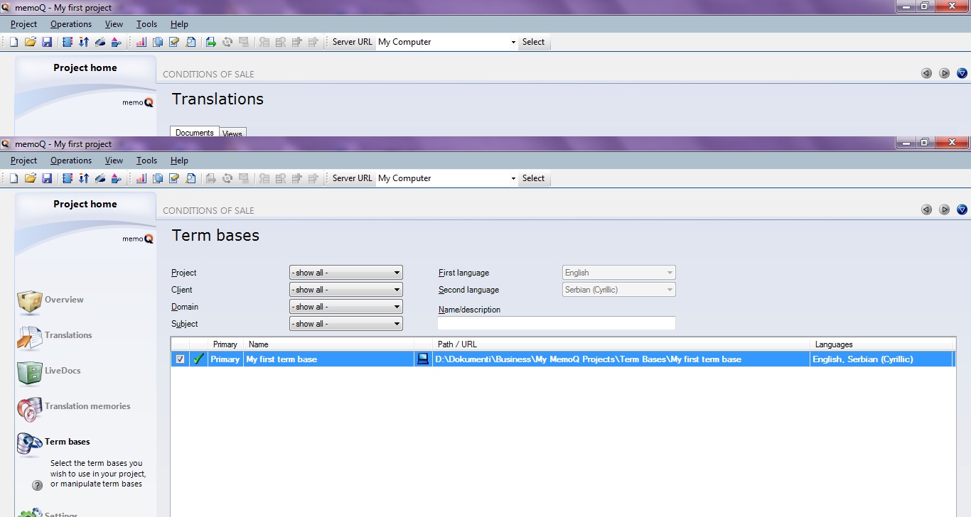
Task: Open Tools menu in Translations window
Action: pos(146,24)
